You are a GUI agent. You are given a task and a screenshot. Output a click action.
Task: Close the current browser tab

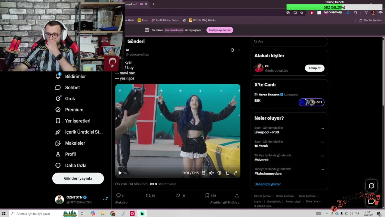(146, 4)
